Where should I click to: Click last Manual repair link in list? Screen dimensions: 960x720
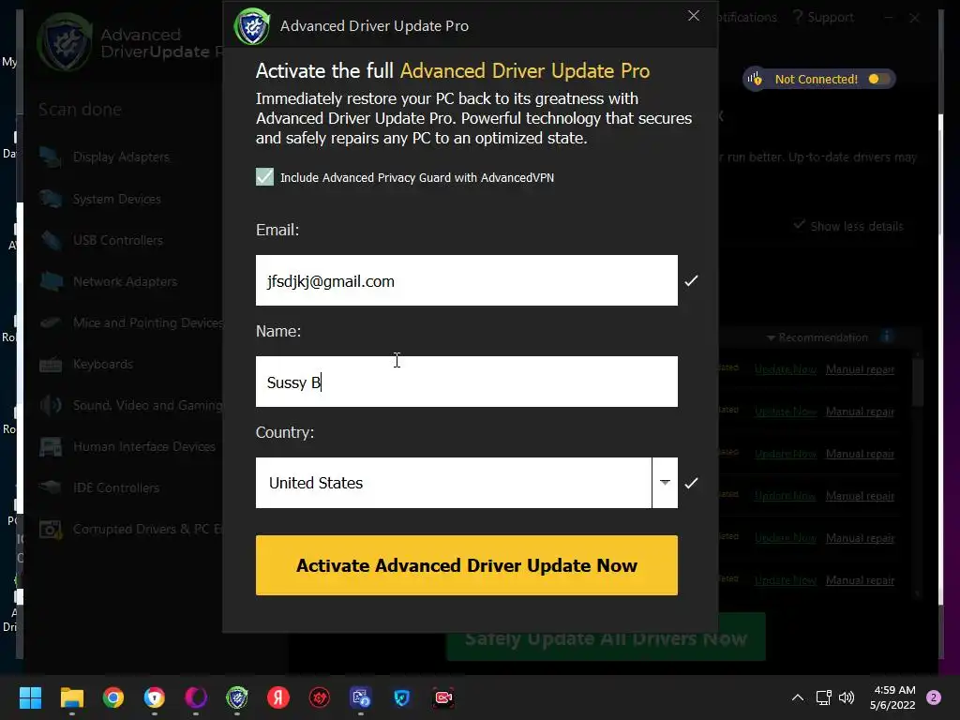[860, 579]
